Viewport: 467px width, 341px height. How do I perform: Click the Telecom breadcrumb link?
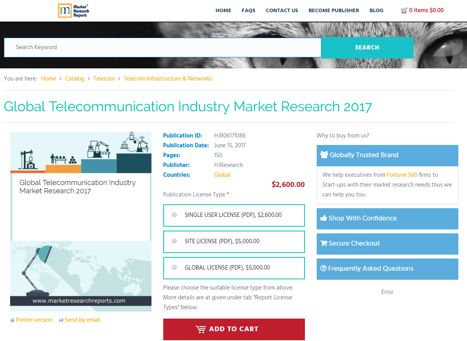click(104, 79)
